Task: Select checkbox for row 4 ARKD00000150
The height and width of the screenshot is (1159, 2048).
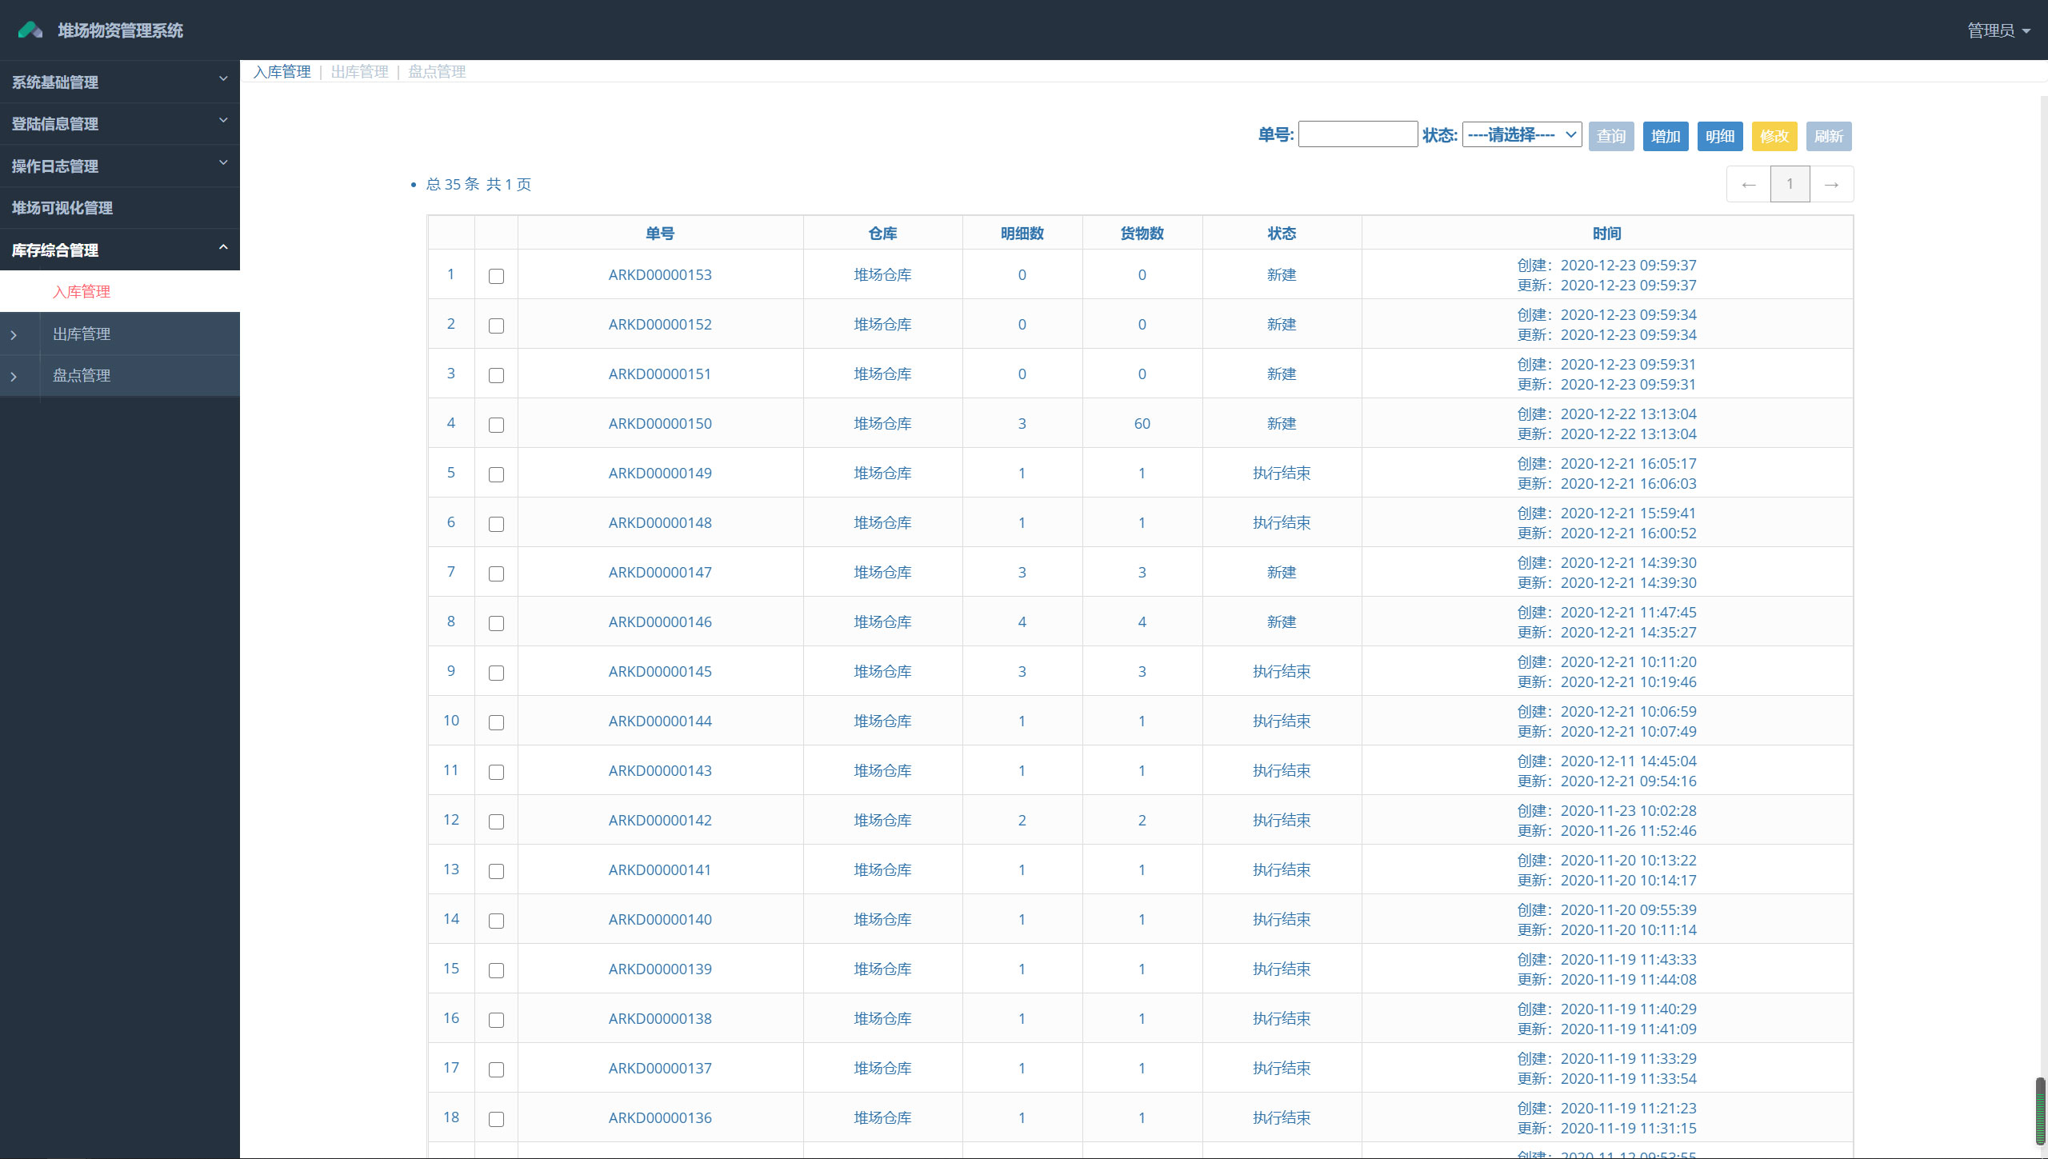Action: pyautogui.click(x=497, y=425)
